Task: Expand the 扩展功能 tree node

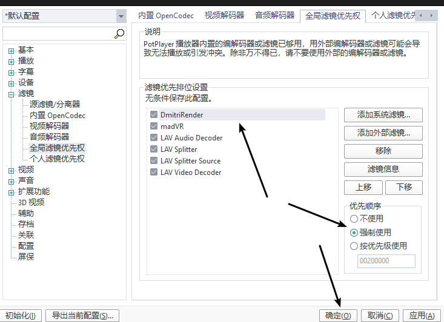Action: tap(11, 192)
